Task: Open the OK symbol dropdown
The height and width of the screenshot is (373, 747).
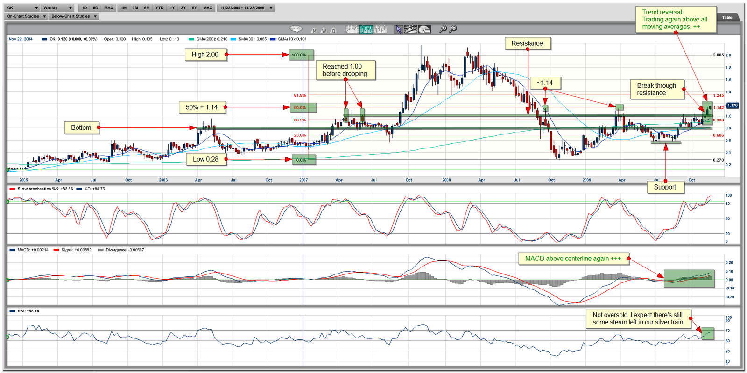Action: 22,8
